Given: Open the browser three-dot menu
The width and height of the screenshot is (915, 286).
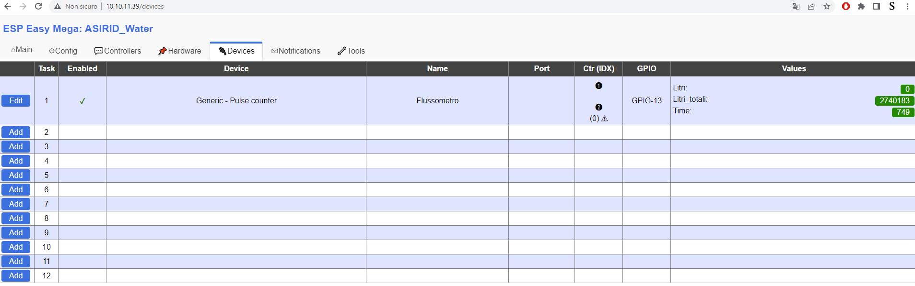Looking at the screenshot, I should 907,6.
